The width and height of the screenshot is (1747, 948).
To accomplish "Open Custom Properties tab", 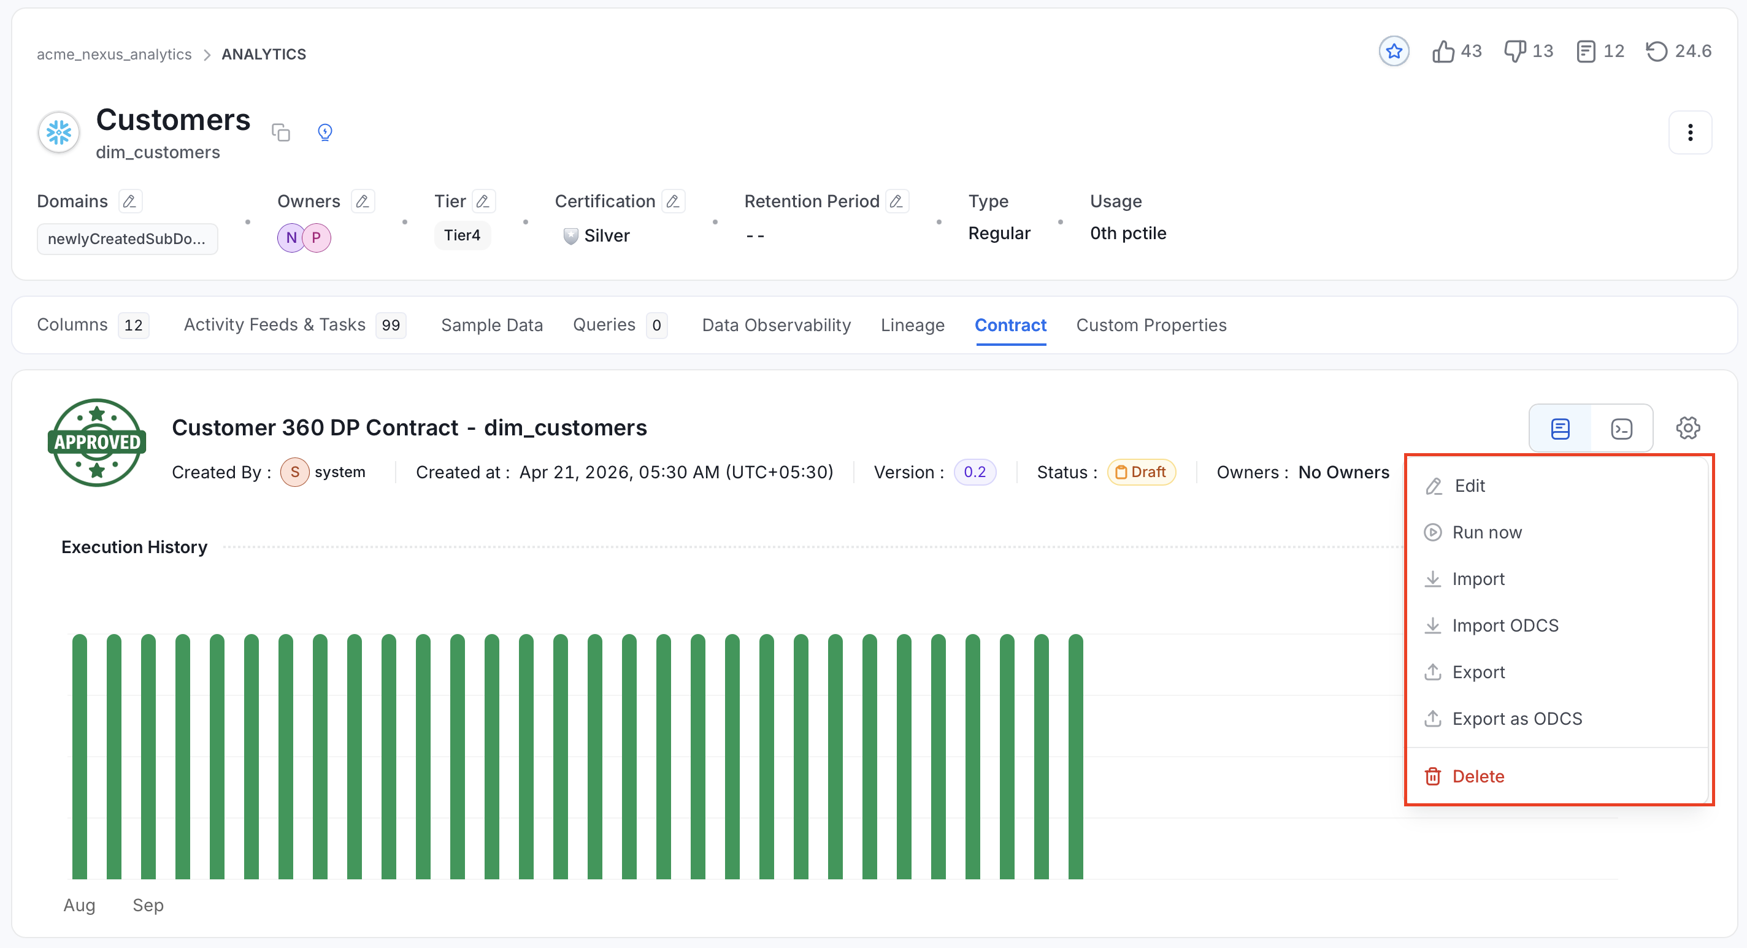I will pos(1151,325).
